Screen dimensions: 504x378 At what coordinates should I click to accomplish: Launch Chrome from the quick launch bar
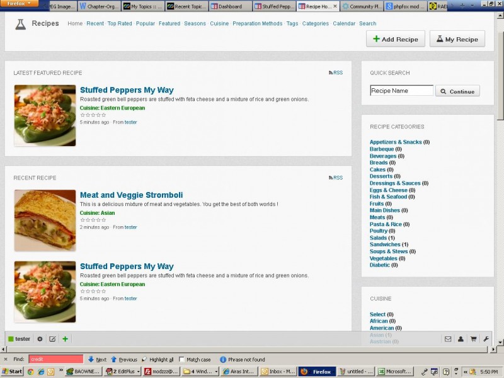click(30, 372)
